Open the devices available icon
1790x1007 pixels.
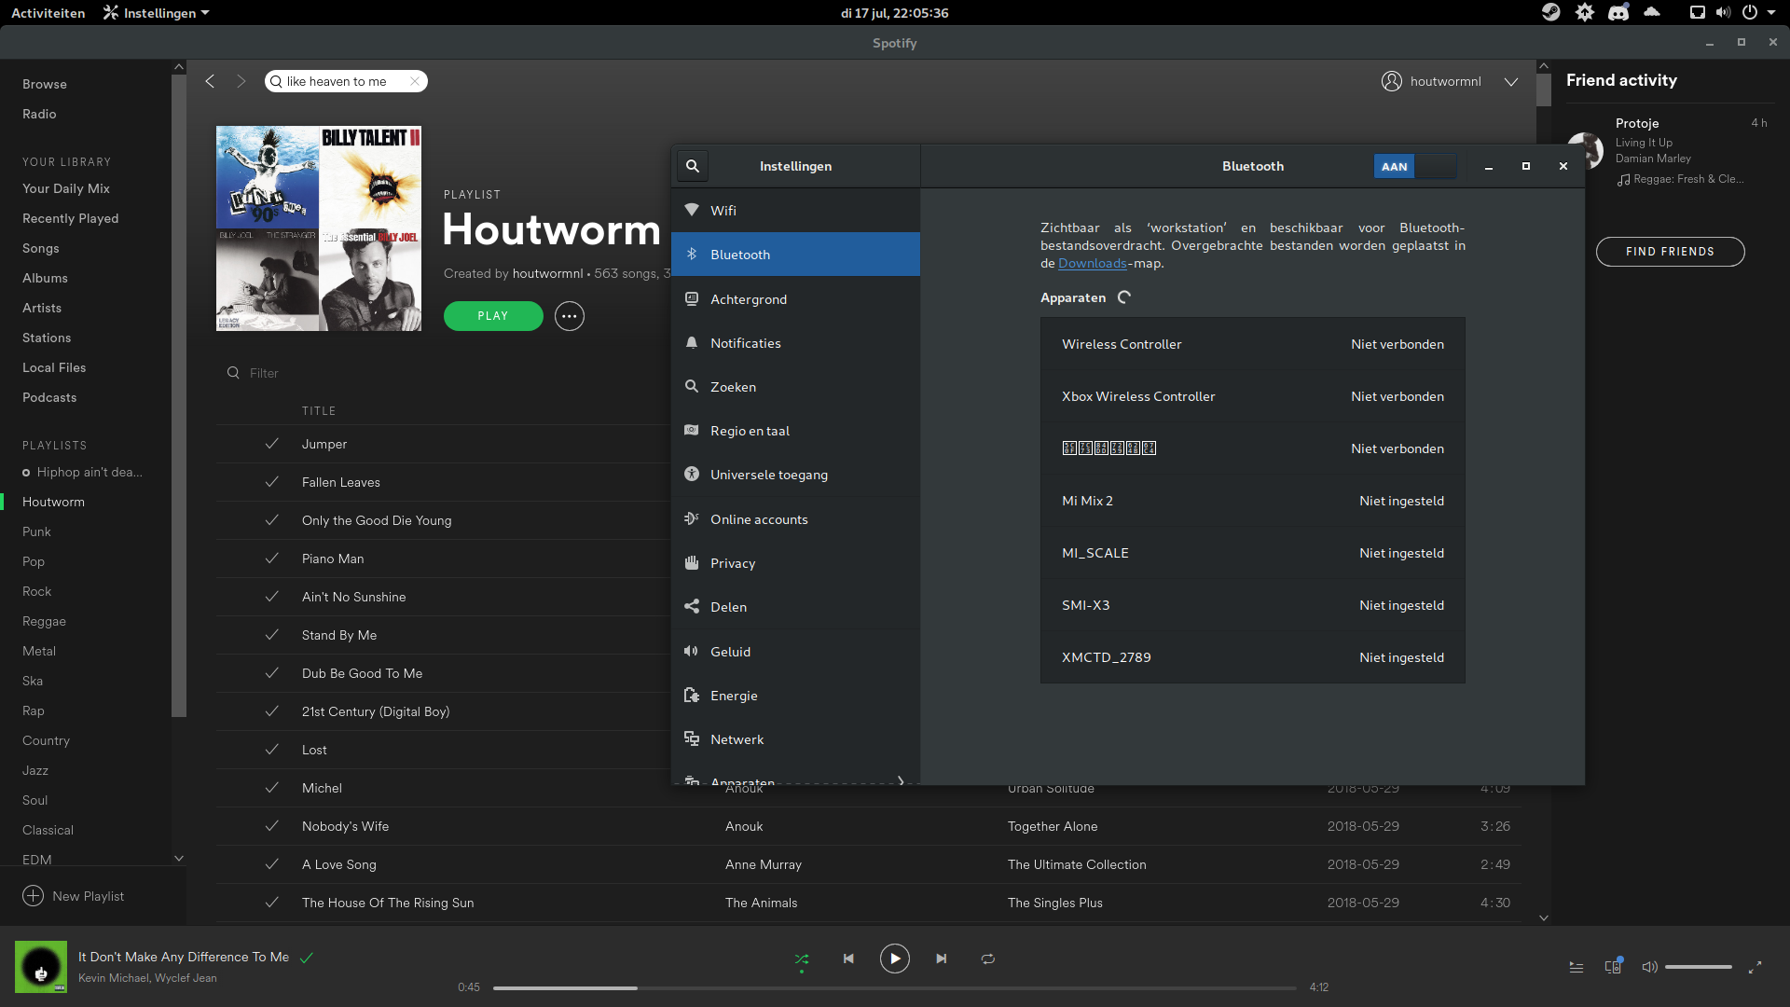coord(1613,967)
